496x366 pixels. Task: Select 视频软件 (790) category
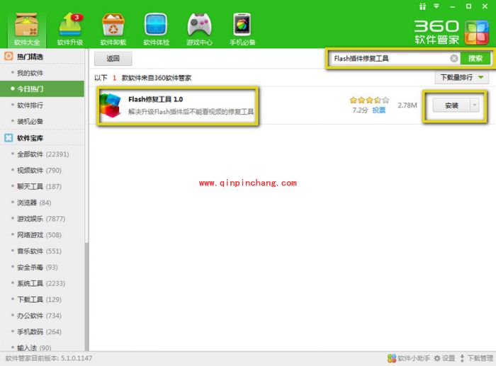coord(39,171)
